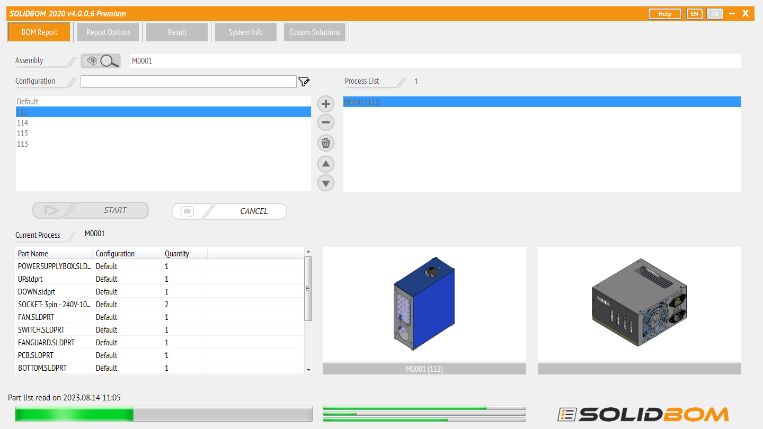Select the PCB.SLDPRT row

click(x=159, y=355)
